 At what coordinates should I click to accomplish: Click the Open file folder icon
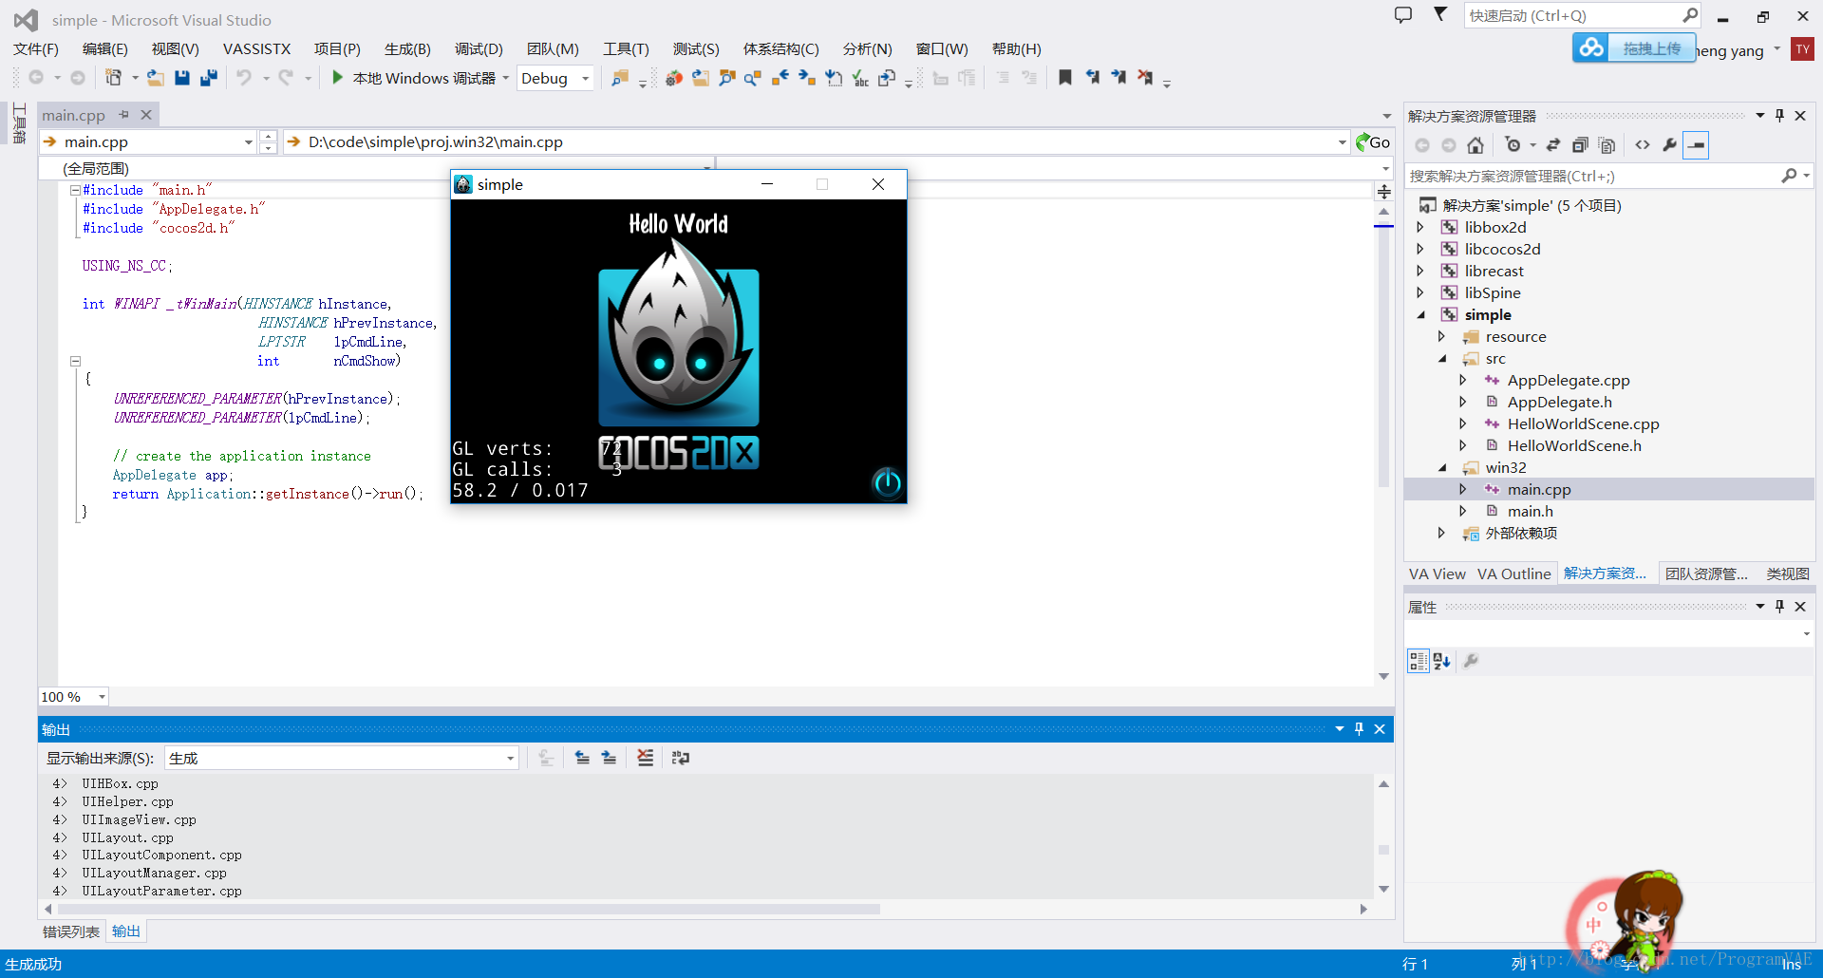(156, 78)
